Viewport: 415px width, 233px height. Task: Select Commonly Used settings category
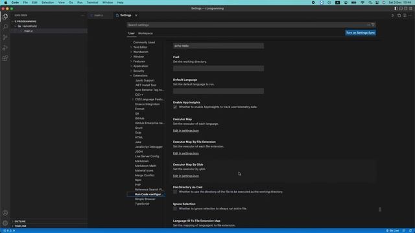pyautogui.click(x=144, y=43)
